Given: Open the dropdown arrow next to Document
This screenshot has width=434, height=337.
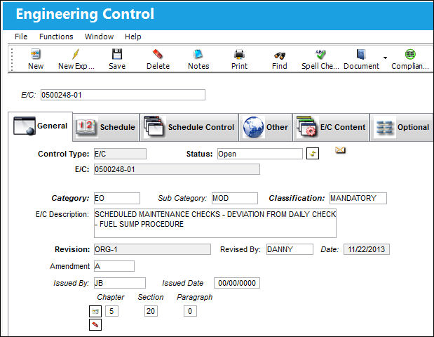Looking at the screenshot, I should coord(385,58).
